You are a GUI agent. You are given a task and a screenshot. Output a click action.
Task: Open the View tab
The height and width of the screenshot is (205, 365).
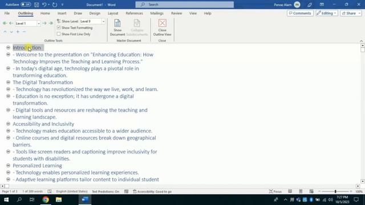click(x=193, y=13)
